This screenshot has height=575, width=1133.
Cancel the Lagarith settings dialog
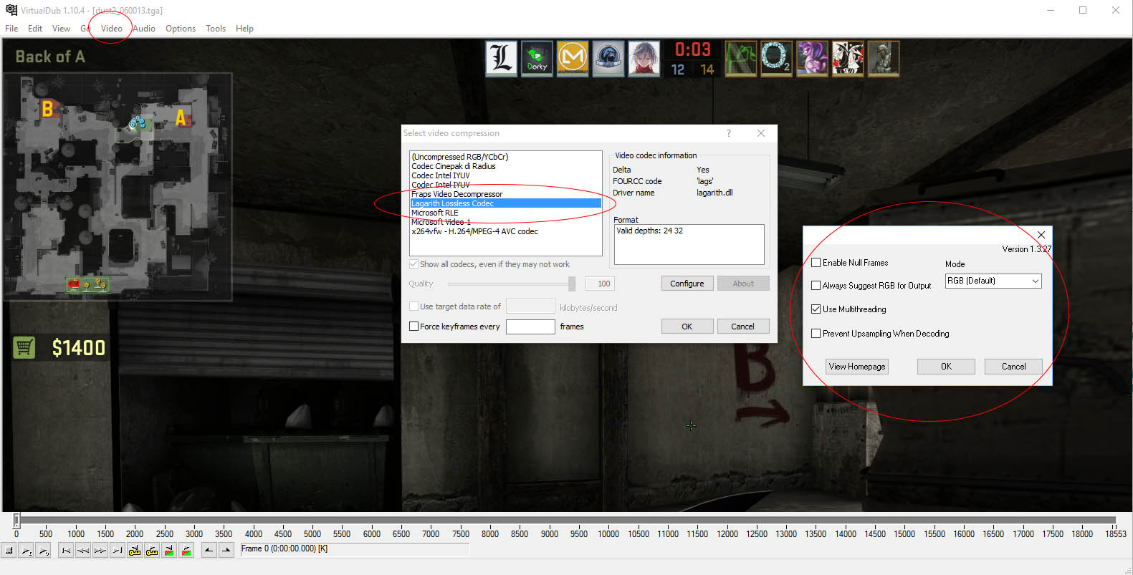[x=1013, y=367]
